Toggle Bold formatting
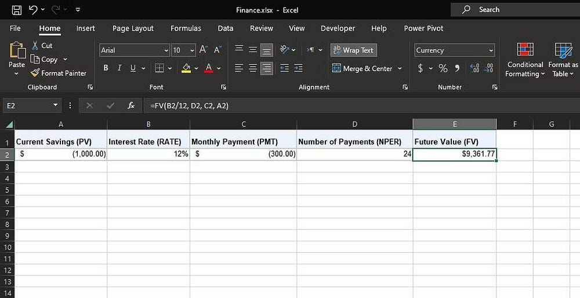The height and width of the screenshot is (298, 580). pyautogui.click(x=106, y=68)
